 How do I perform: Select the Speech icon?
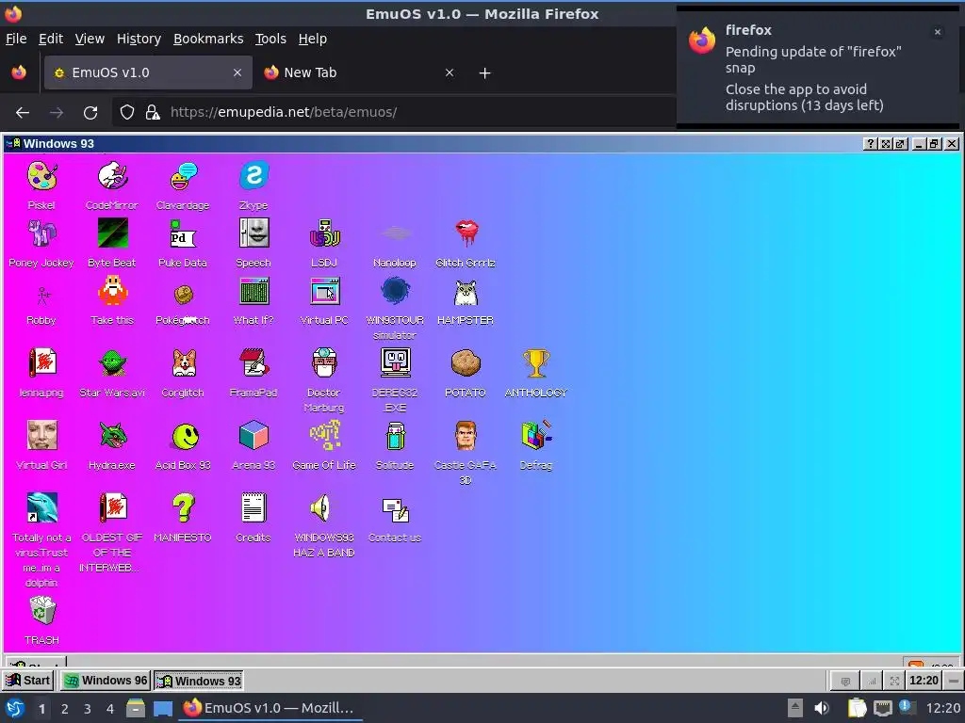pos(254,233)
